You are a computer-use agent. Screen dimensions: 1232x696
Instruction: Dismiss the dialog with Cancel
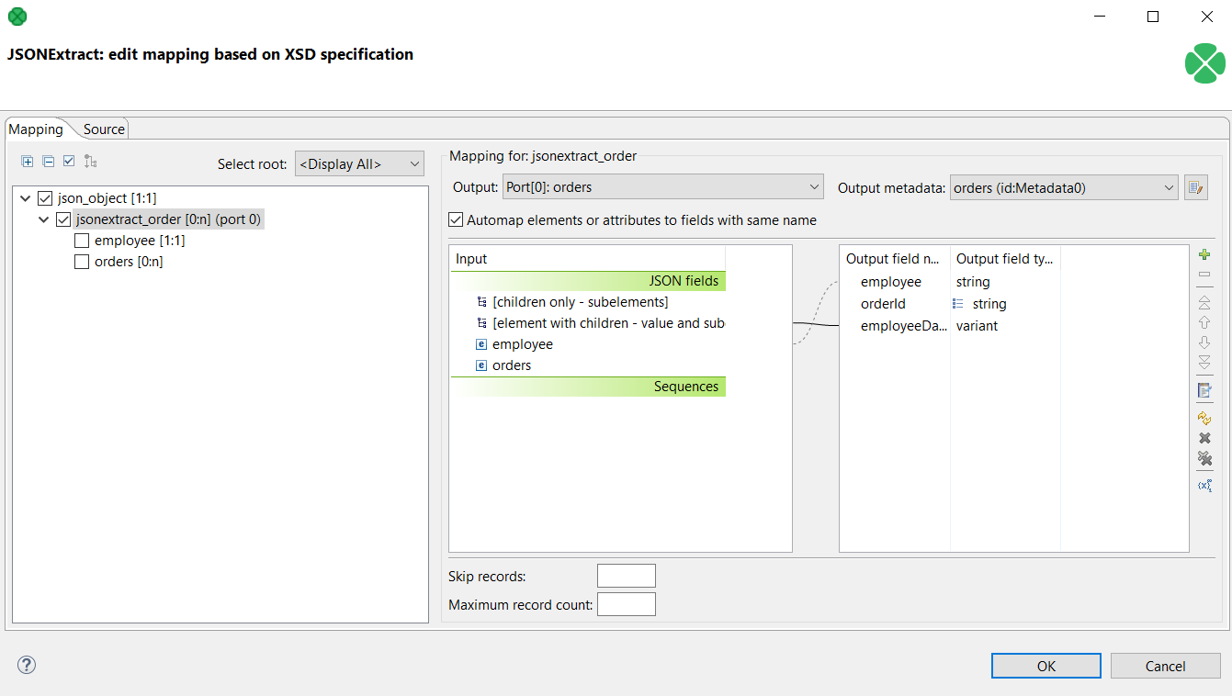point(1165,665)
